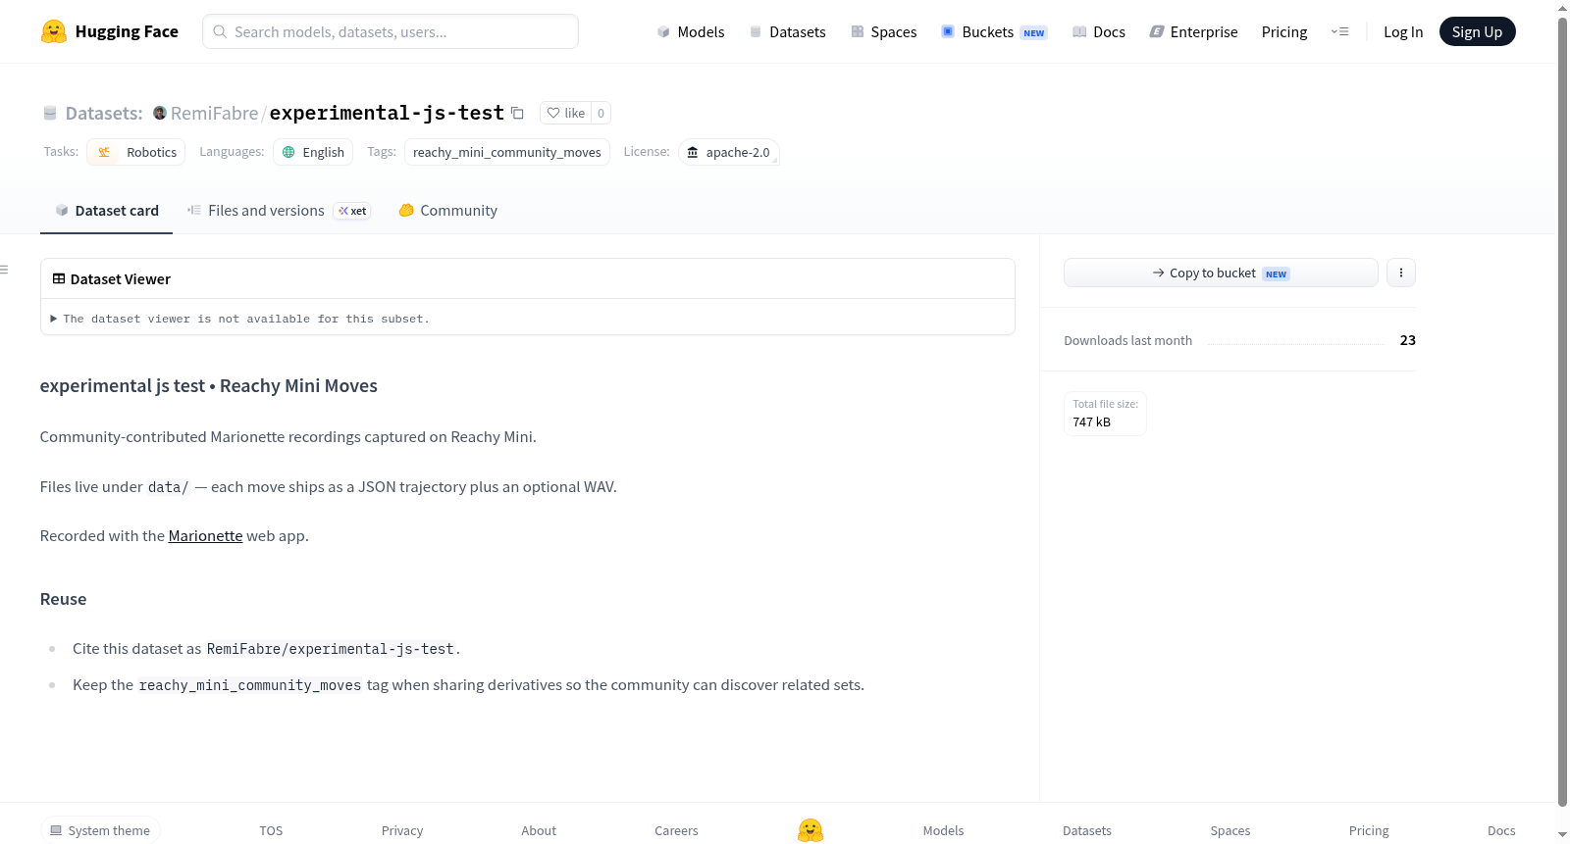Click the English language tag

click(x=313, y=152)
